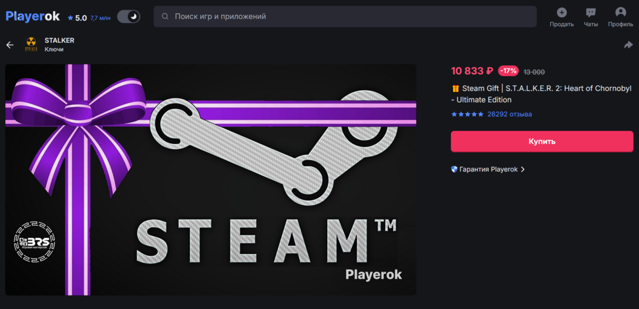Open the Профиль user icon
Viewport: 639px width, 309px height.
[x=620, y=13]
